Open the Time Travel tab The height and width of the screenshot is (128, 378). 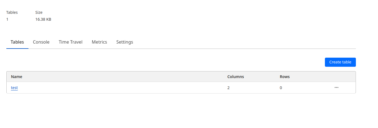click(x=71, y=42)
